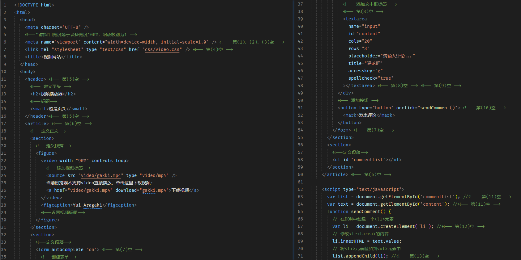Click the accesskey="g" attribute
The height and width of the screenshot is (260, 521).
[x=365, y=71]
